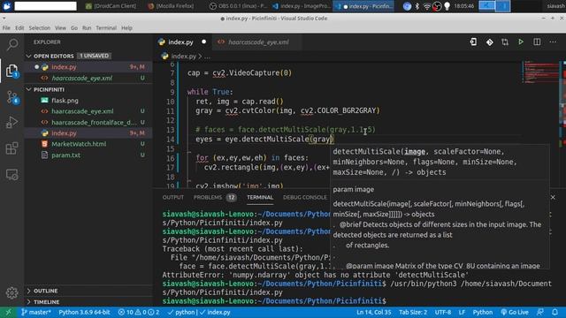The height and width of the screenshot is (318, 566).
Task: Open haarcascade_frontalface_d... file
Action: click(x=88, y=123)
